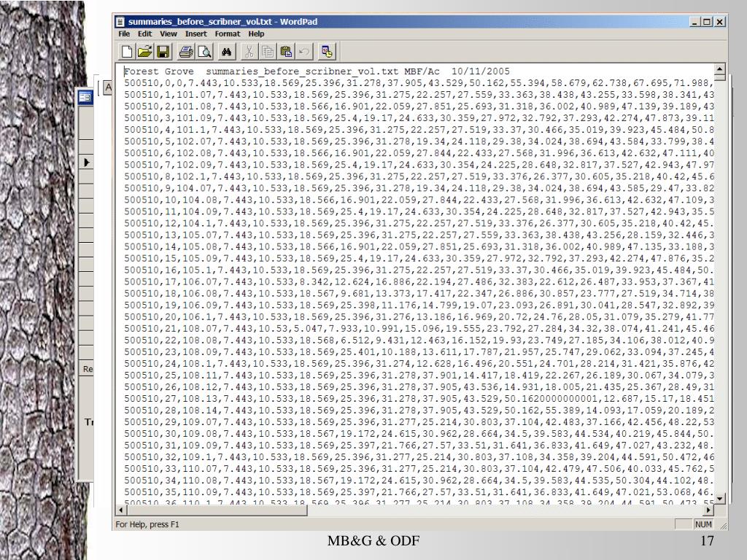The width and height of the screenshot is (747, 560).
Task: Click the Find binoculars icon
Action: [226, 52]
